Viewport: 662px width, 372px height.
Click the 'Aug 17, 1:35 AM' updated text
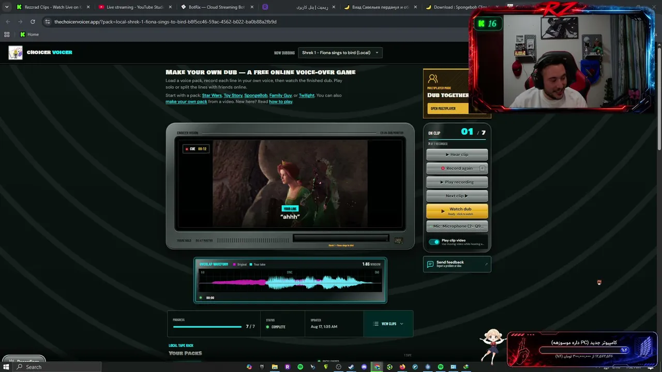(x=324, y=327)
